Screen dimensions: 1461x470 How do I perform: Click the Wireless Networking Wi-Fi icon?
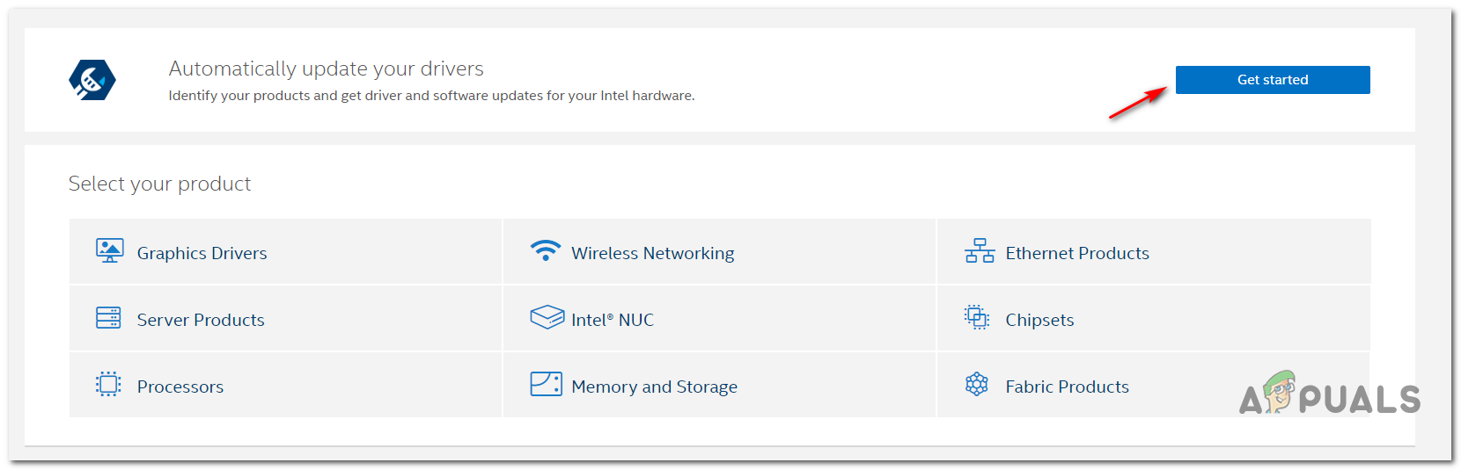click(x=546, y=251)
